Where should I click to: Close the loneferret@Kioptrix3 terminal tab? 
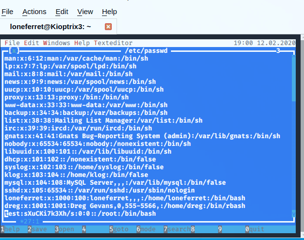108,27
